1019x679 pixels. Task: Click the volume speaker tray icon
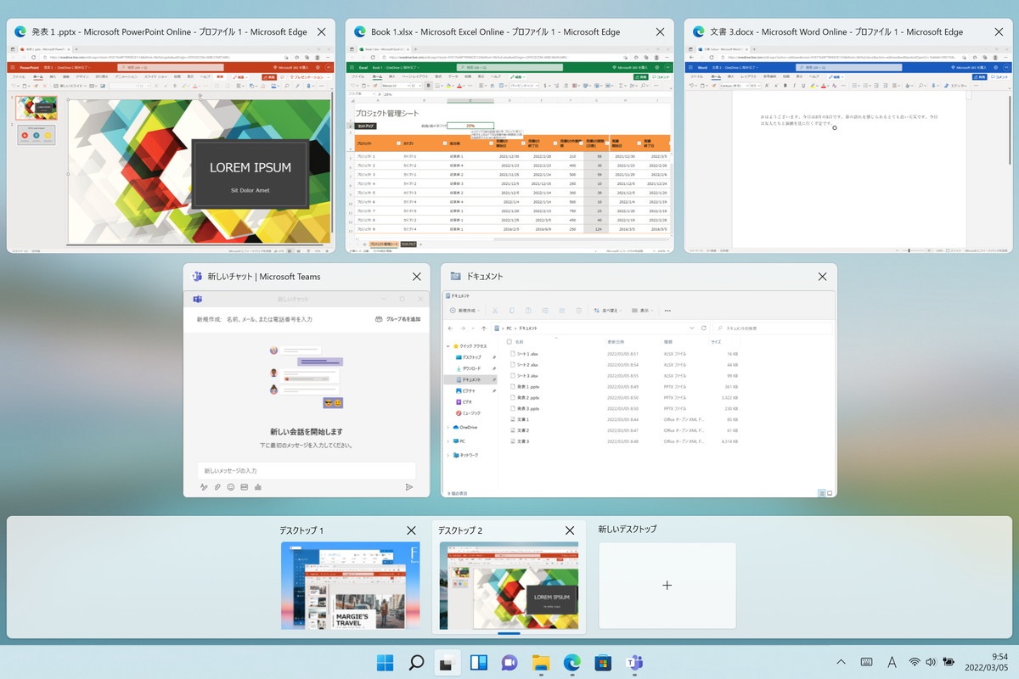[x=931, y=662]
